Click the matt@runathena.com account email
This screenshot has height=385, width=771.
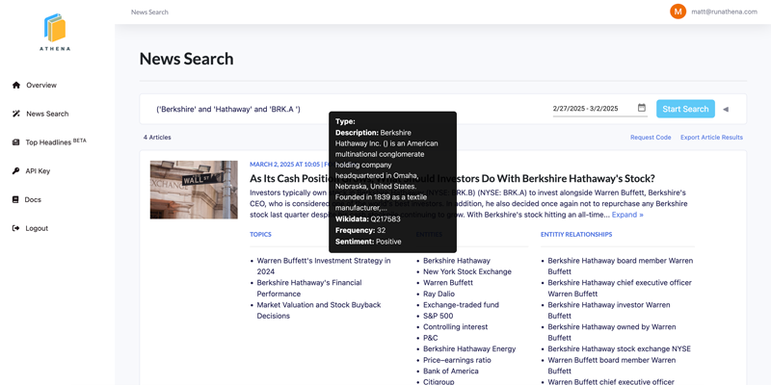pos(725,12)
